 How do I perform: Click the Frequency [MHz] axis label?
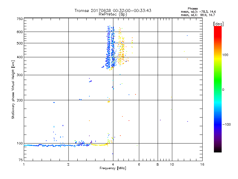point(113,169)
